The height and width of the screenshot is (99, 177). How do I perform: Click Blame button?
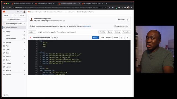coord(110,32)
